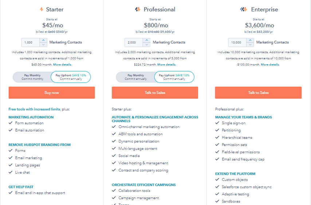Decrease Enterprise marketing contacts with down arrow
Screen dimensions: 311x205
tap(250, 45)
